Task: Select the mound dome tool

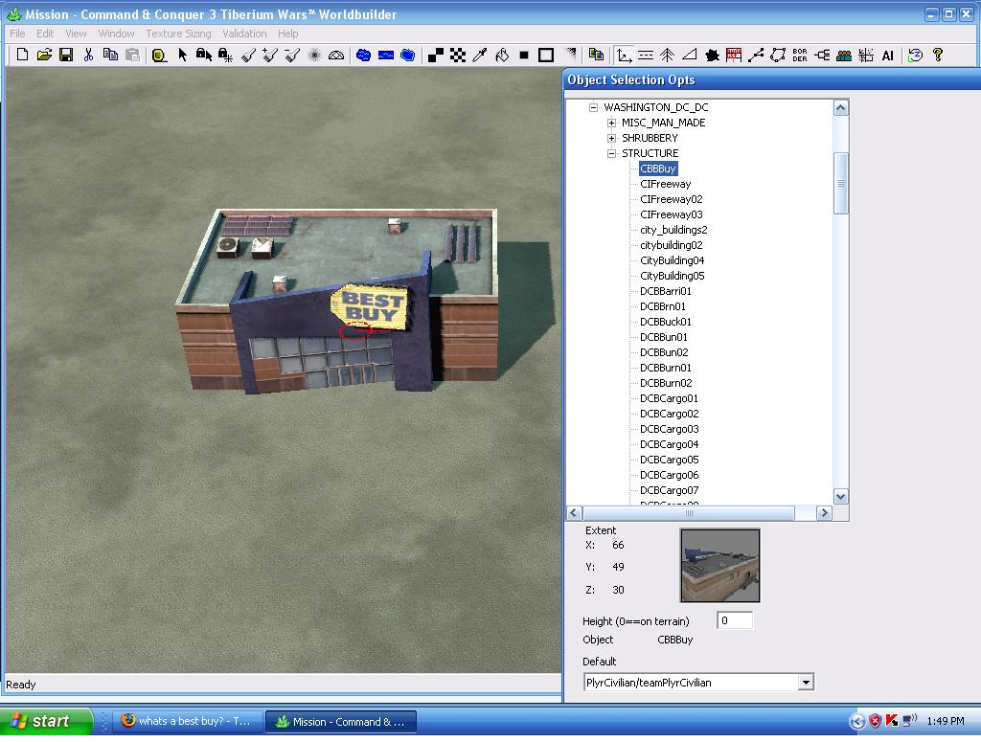Action: (x=336, y=55)
